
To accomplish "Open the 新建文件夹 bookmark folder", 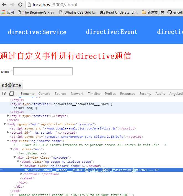I will (x=153, y=12).
